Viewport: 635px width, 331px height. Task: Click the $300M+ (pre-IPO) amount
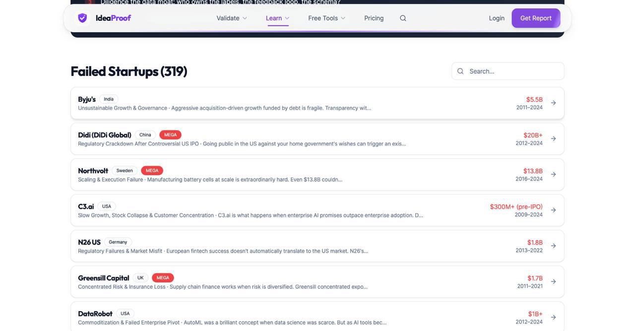(516, 206)
